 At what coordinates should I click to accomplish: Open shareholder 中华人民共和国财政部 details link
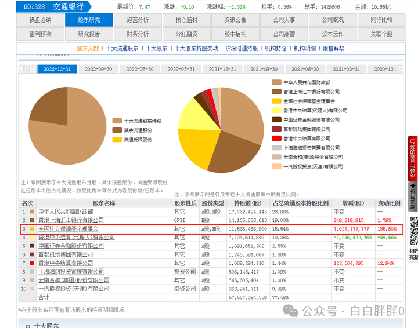click(66, 212)
